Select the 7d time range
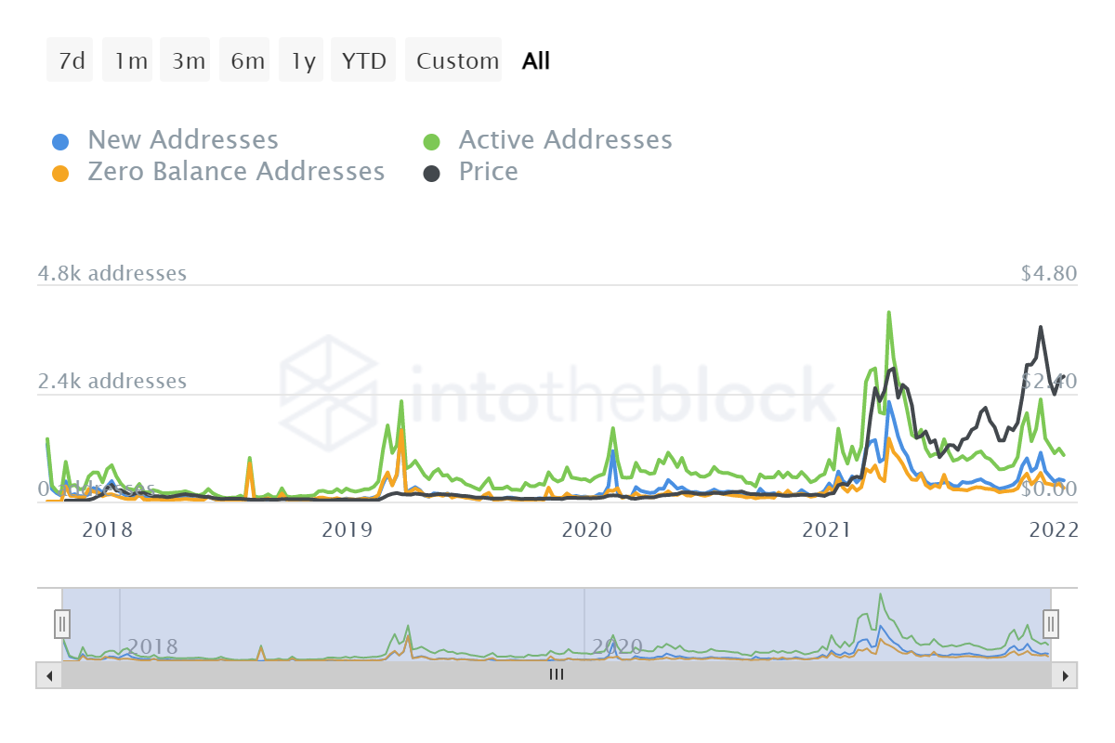Screen dimensions: 1115x743 pyautogui.click(x=70, y=61)
